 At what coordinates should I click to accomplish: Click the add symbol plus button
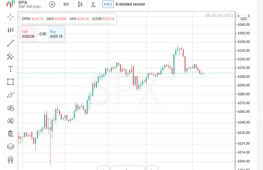point(52,5)
